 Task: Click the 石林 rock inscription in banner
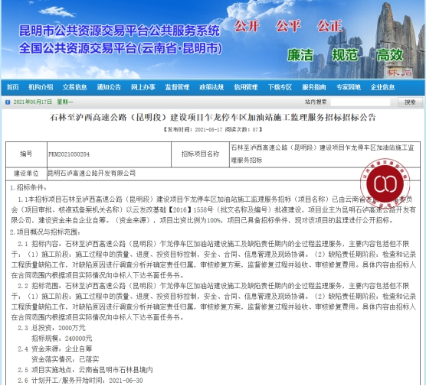399,73
